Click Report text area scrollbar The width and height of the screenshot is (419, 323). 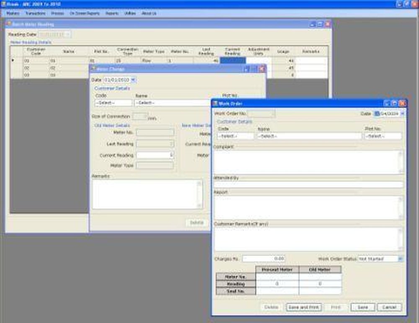401,208
